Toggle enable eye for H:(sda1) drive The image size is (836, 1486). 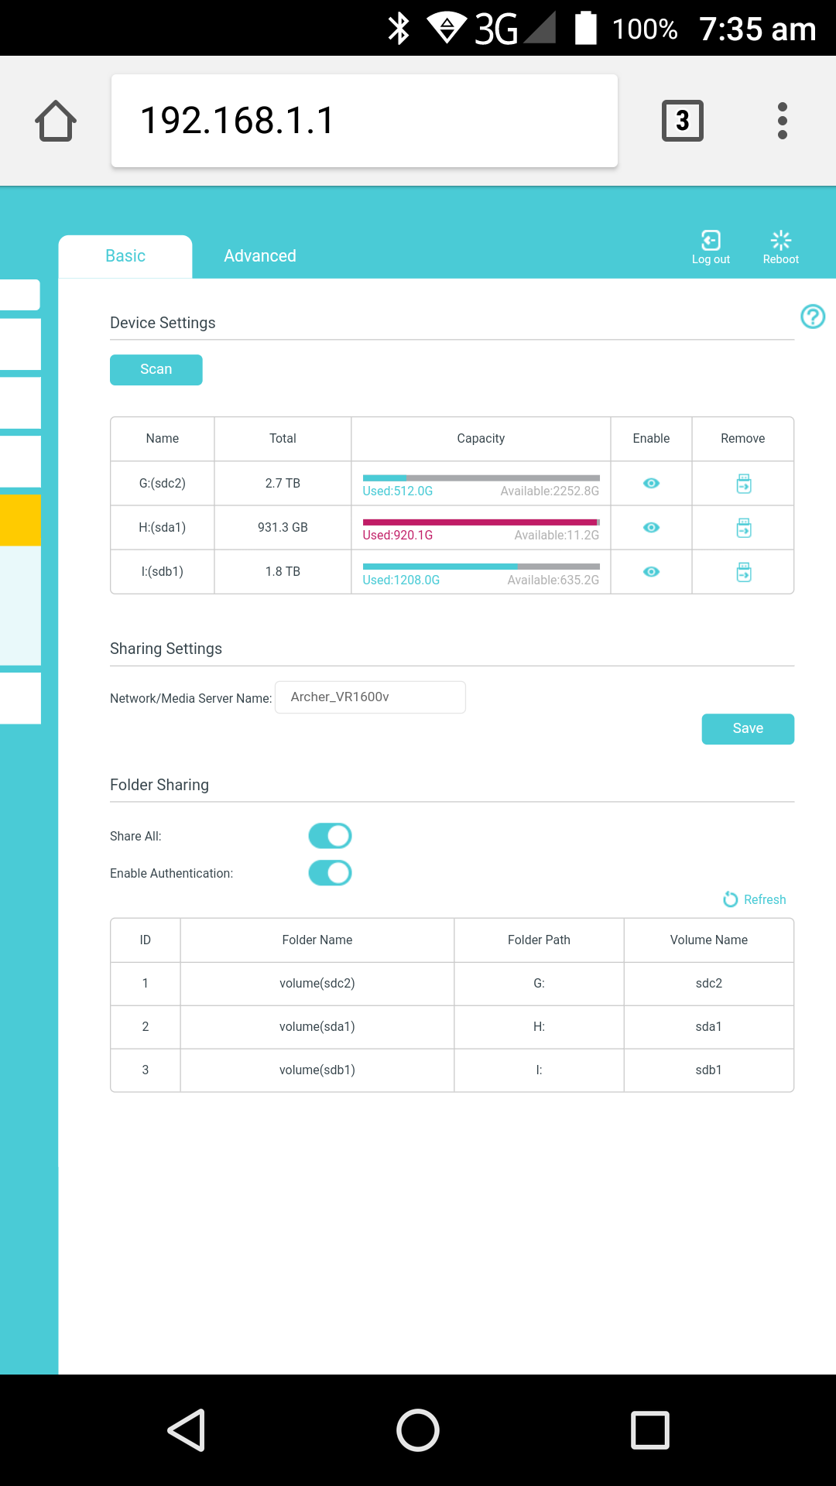coord(651,528)
